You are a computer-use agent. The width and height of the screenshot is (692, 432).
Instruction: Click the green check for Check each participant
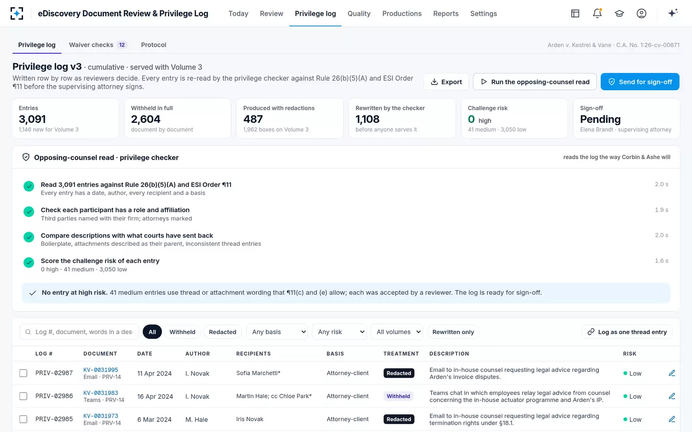29,212
